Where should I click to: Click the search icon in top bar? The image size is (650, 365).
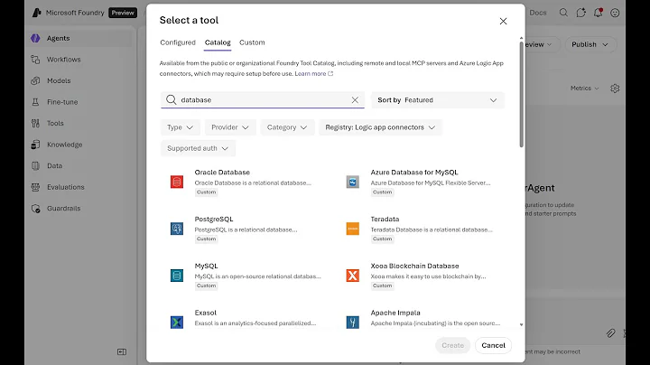(563, 13)
